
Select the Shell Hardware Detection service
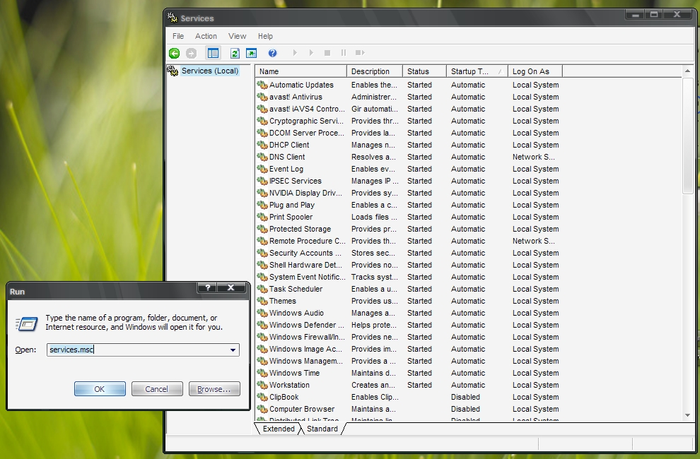pyautogui.click(x=409, y=265)
